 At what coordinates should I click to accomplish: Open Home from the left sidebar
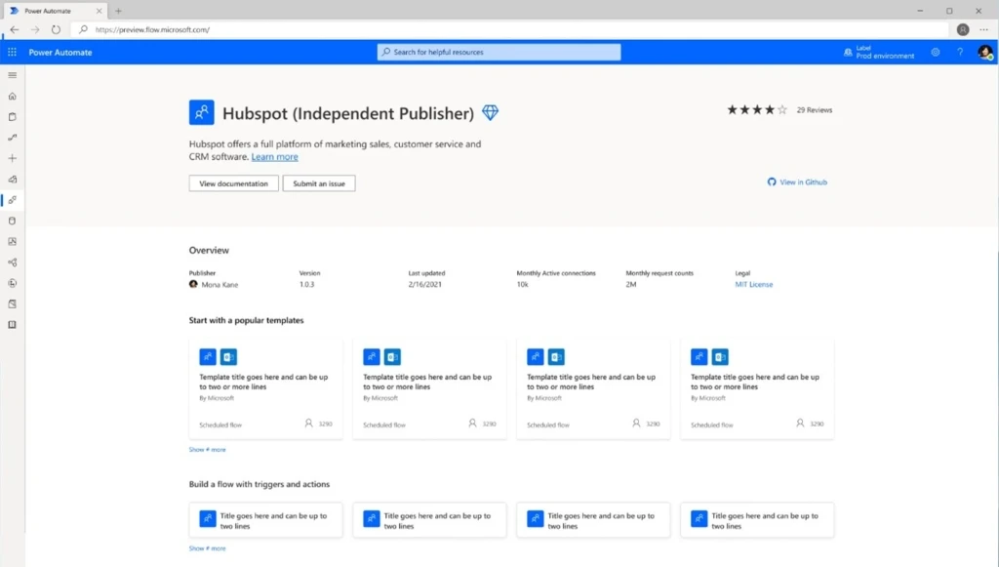tap(12, 96)
